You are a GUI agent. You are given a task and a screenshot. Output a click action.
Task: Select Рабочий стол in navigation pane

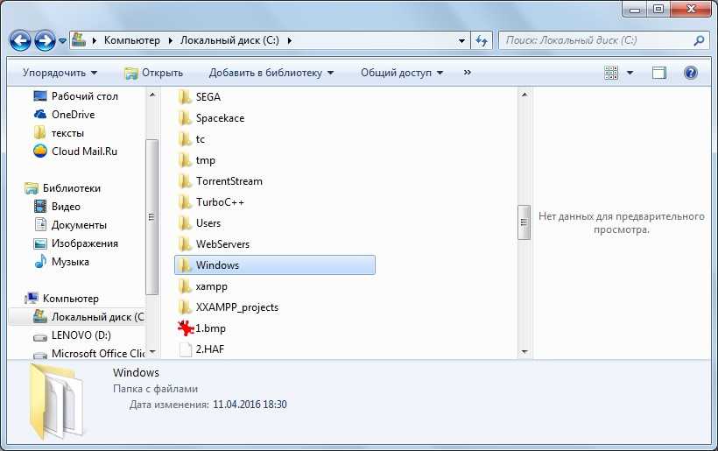(x=76, y=96)
